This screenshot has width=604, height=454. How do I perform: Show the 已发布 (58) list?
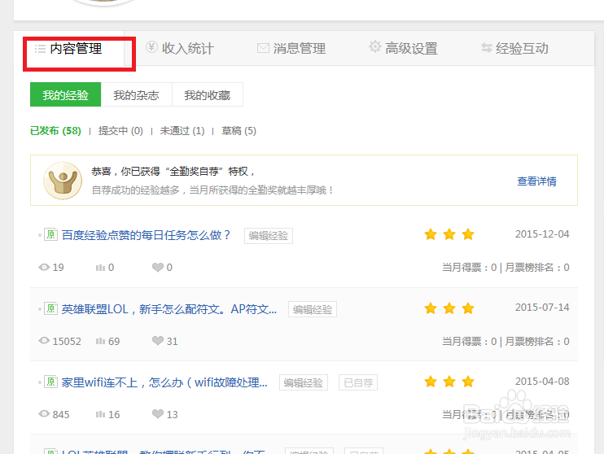click(x=55, y=131)
